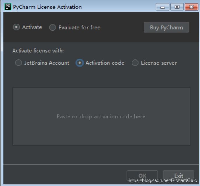Maximize the License Activation window

coord(177,7)
